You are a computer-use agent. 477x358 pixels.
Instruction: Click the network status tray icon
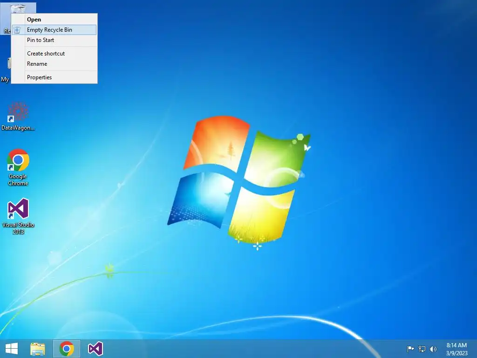(422, 349)
